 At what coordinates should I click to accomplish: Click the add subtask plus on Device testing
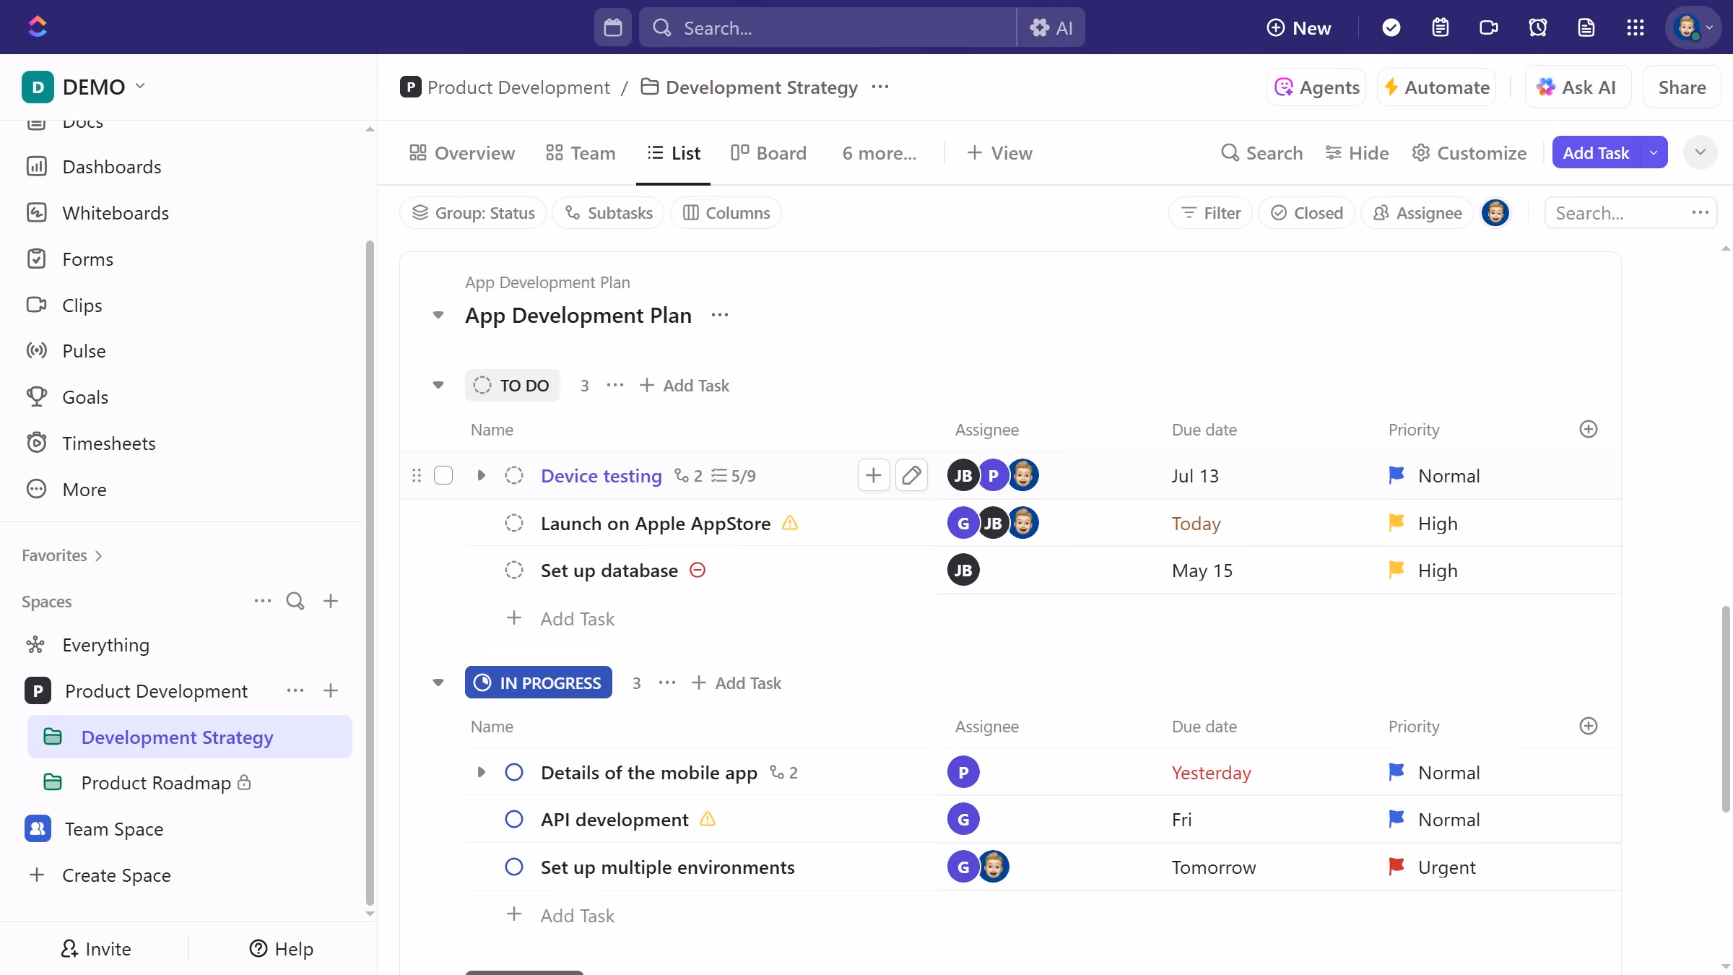(x=874, y=475)
